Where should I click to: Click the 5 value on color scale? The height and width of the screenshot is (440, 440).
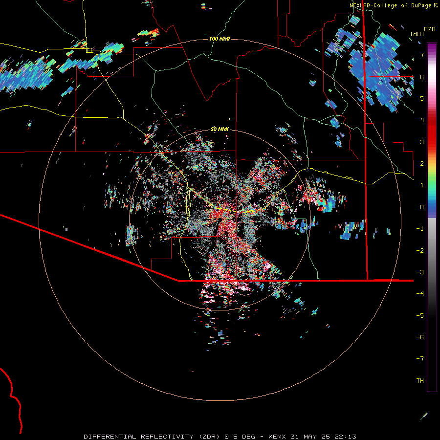(x=422, y=98)
